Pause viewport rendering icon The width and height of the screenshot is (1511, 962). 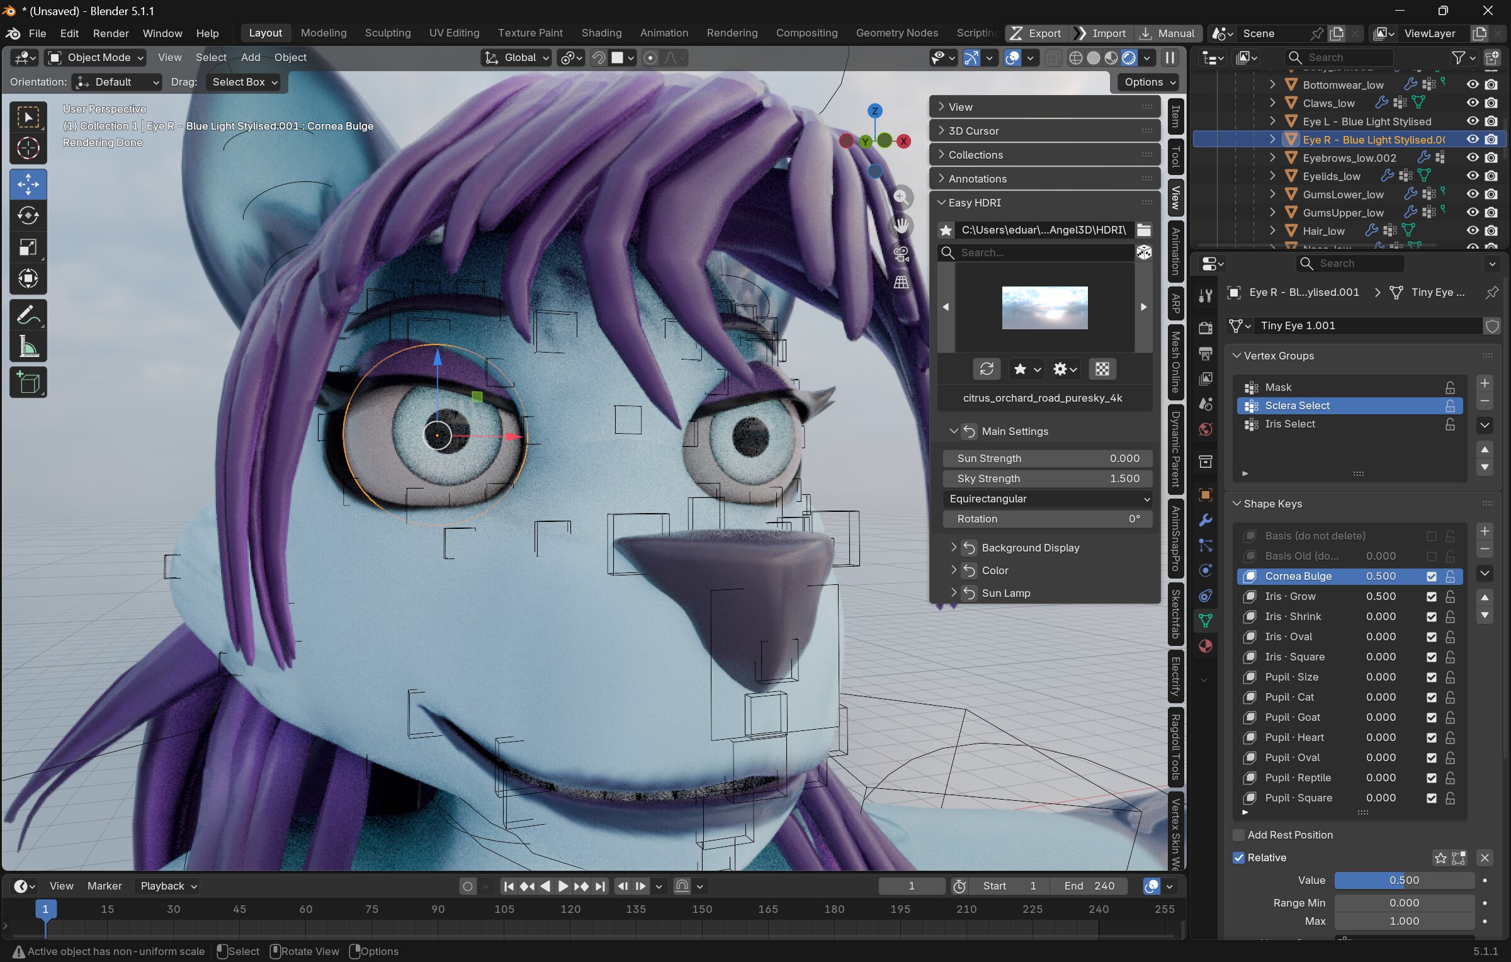coord(1170,58)
